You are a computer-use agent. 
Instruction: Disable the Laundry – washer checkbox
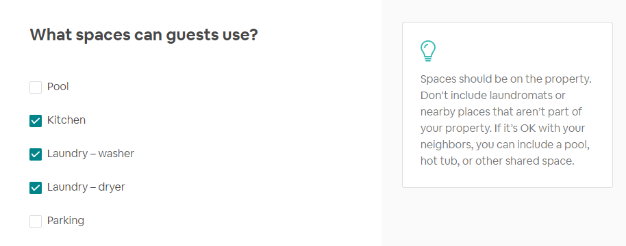pos(36,154)
